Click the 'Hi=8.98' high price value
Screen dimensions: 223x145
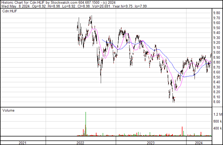click(x=54, y=6)
